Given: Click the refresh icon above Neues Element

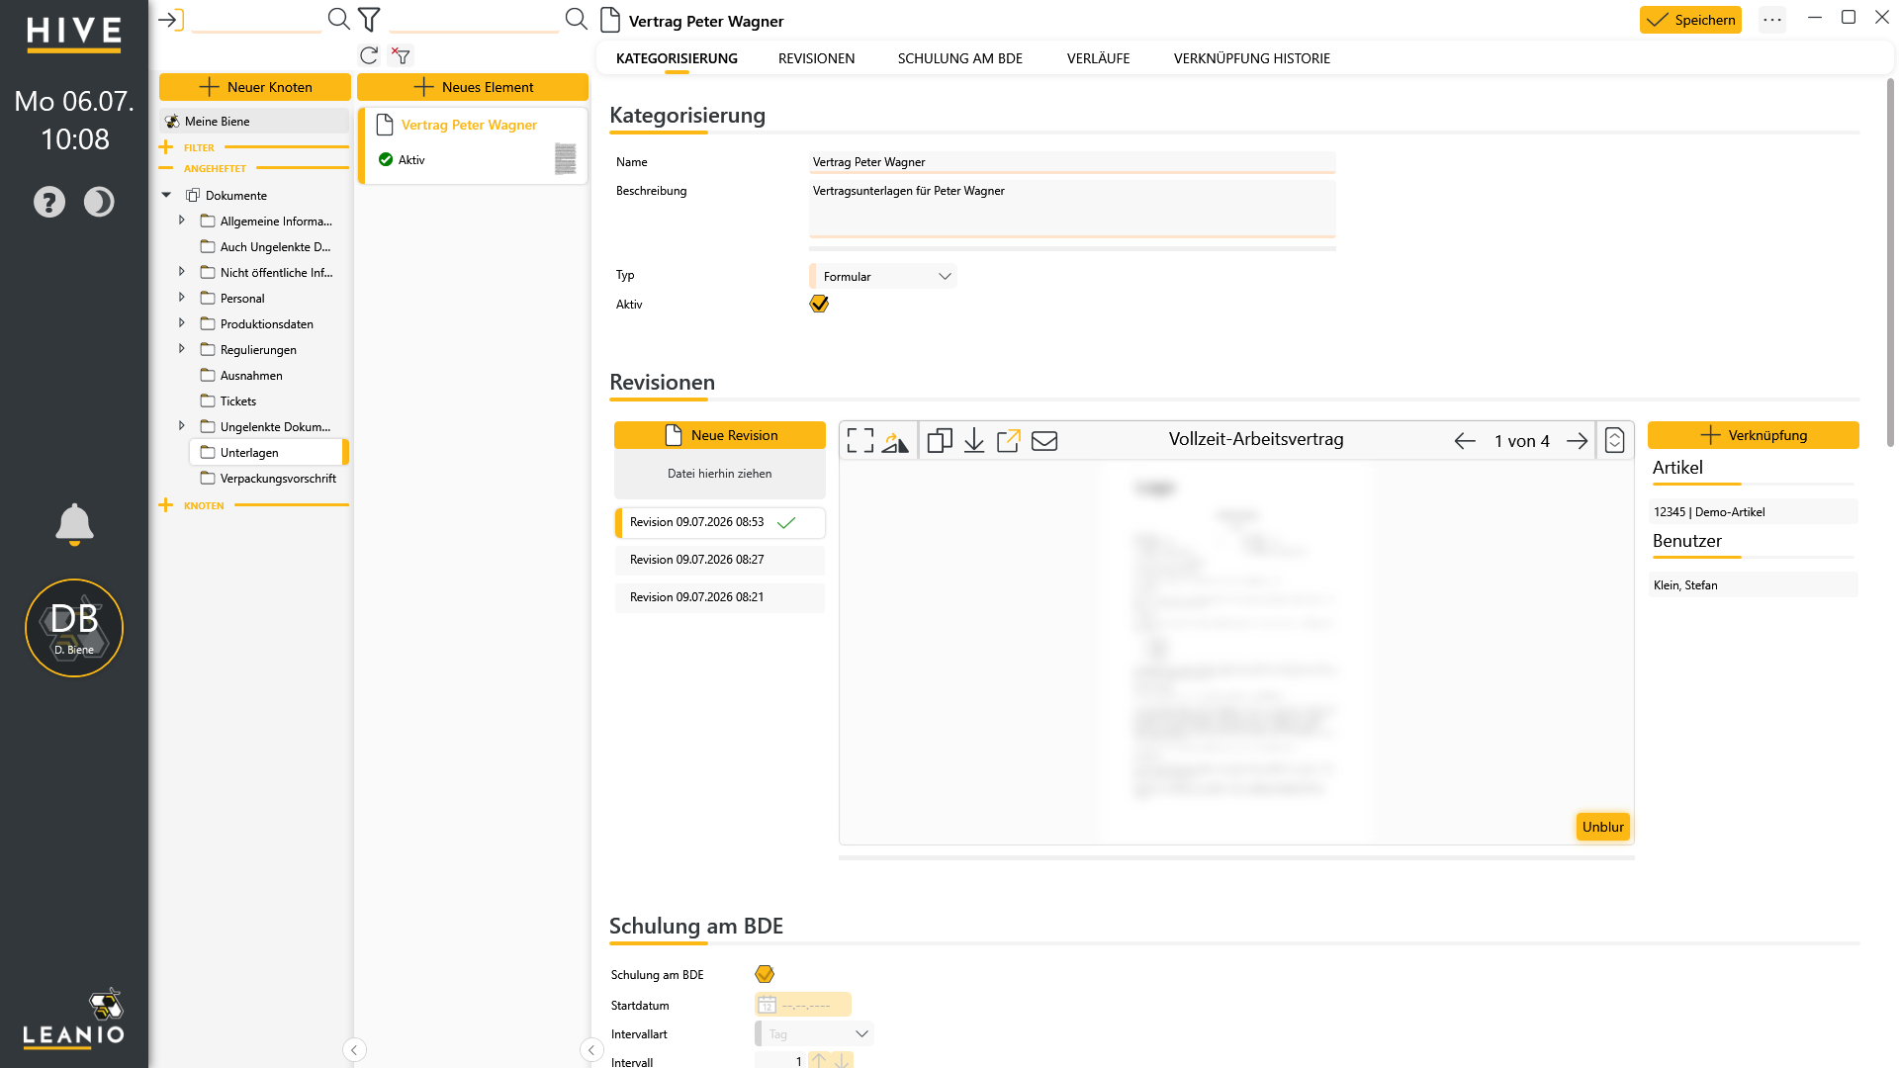Looking at the screenshot, I should (369, 56).
